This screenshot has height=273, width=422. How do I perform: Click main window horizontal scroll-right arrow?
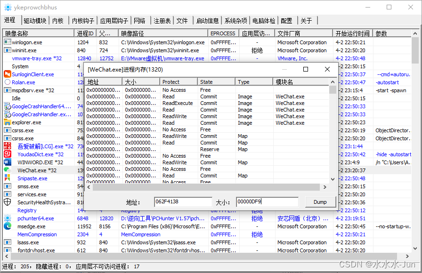[407, 256]
